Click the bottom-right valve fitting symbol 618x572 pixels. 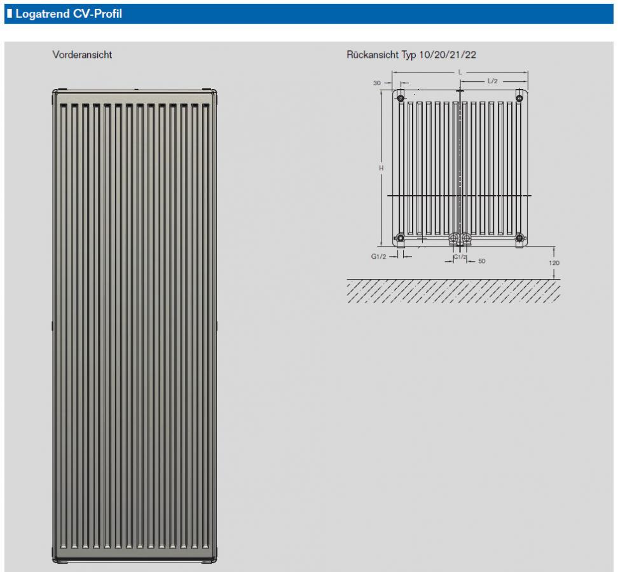520,238
